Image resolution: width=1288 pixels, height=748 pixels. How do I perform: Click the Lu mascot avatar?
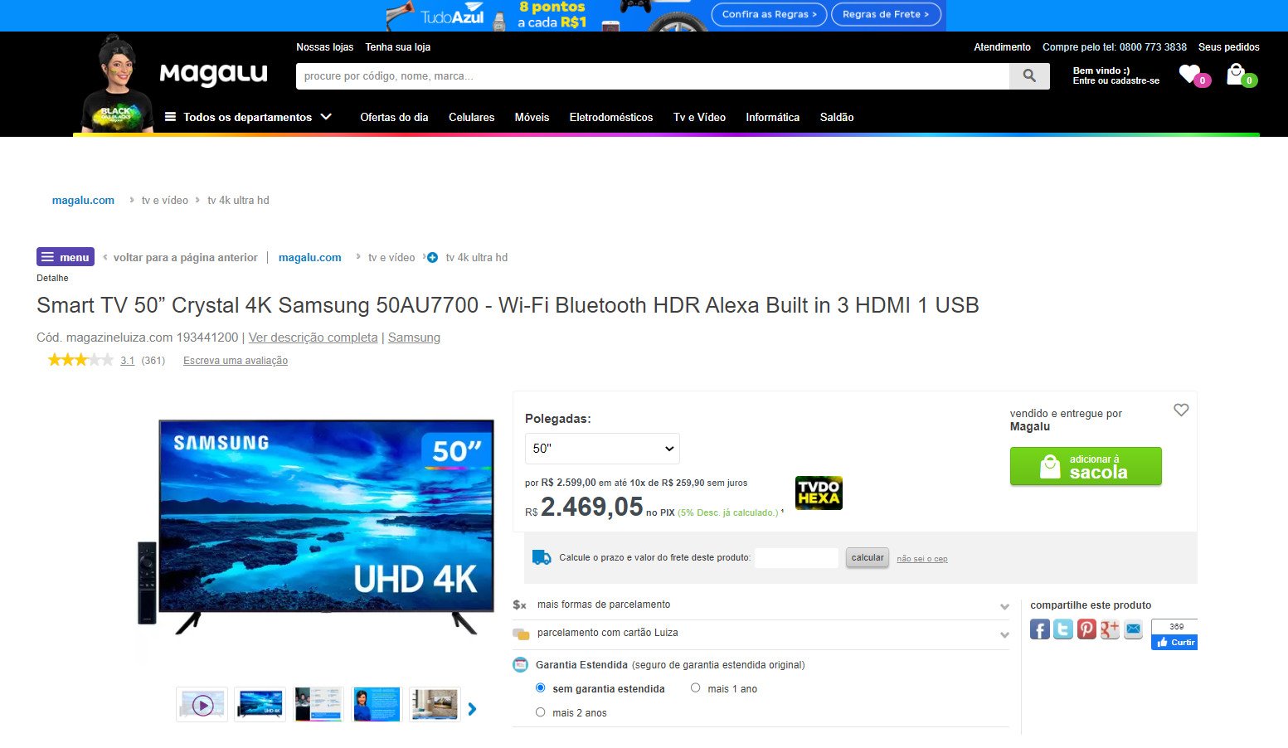point(117,84)
